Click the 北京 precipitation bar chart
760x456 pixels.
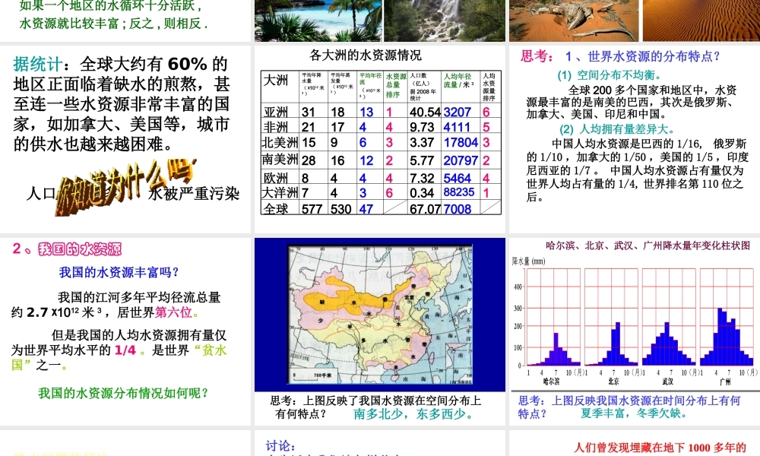click(x=612, y=317)
